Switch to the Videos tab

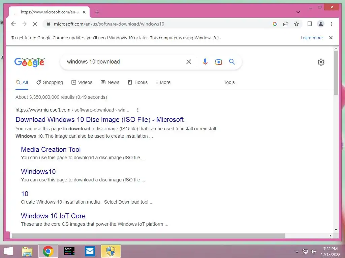82,83
